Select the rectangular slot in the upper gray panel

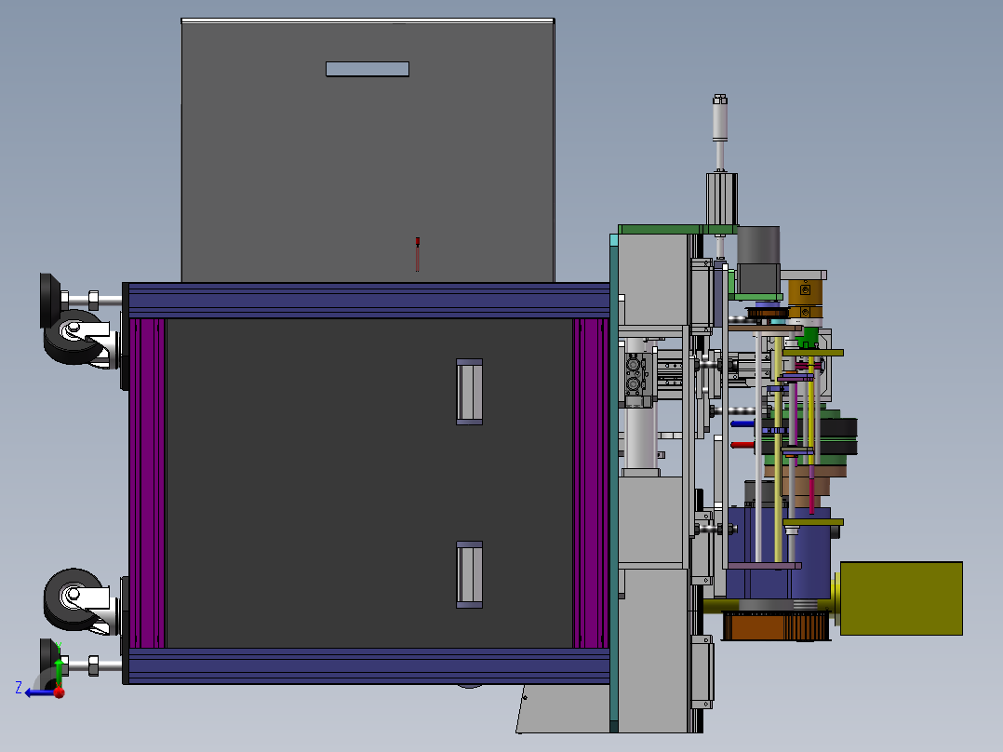click(x=368, y=69)
